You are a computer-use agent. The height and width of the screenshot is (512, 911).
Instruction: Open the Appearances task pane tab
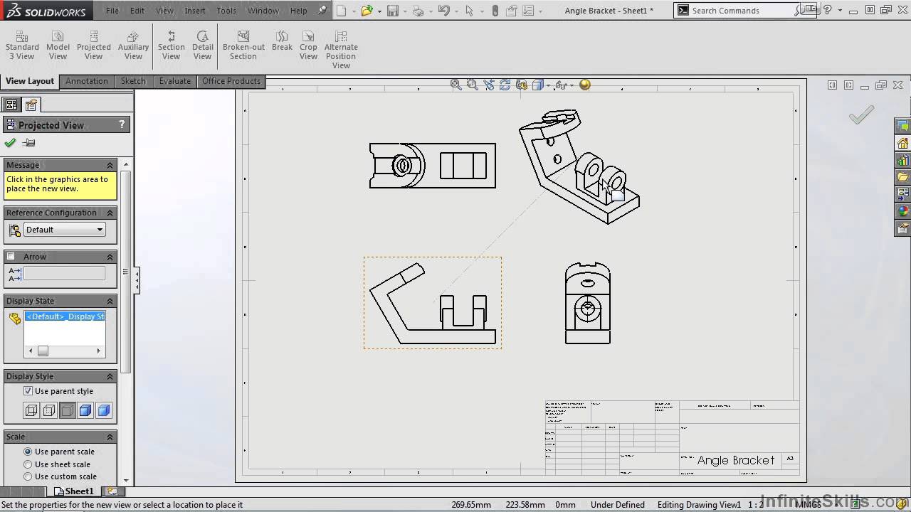point(903,211)
